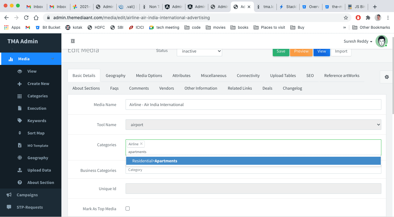Click the upload icon beside Upload Data

(20, 170)
